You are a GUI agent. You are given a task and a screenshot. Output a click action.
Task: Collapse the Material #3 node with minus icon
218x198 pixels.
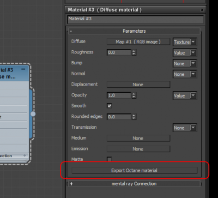pyautogui.click(x=23, y=69)
